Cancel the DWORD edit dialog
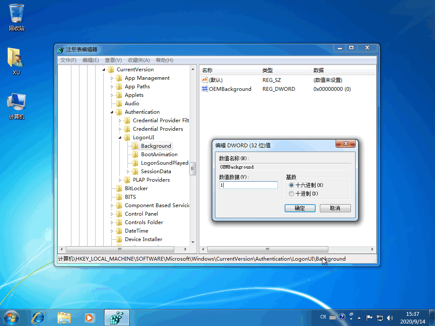Screen dimensions: 435x326 (335, 208)
